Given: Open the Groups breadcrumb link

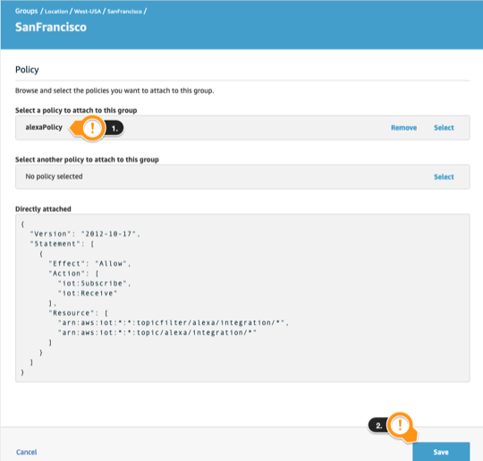Looking at the screenshot, I should pos(26,11).
